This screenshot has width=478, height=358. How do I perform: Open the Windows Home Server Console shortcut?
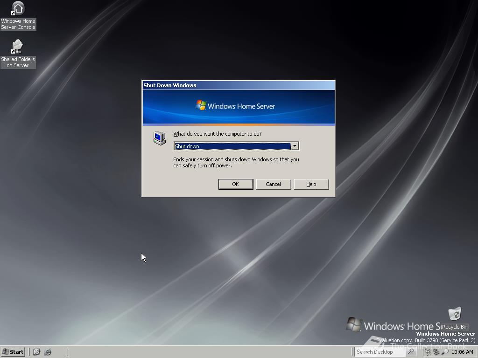point(18,16)
